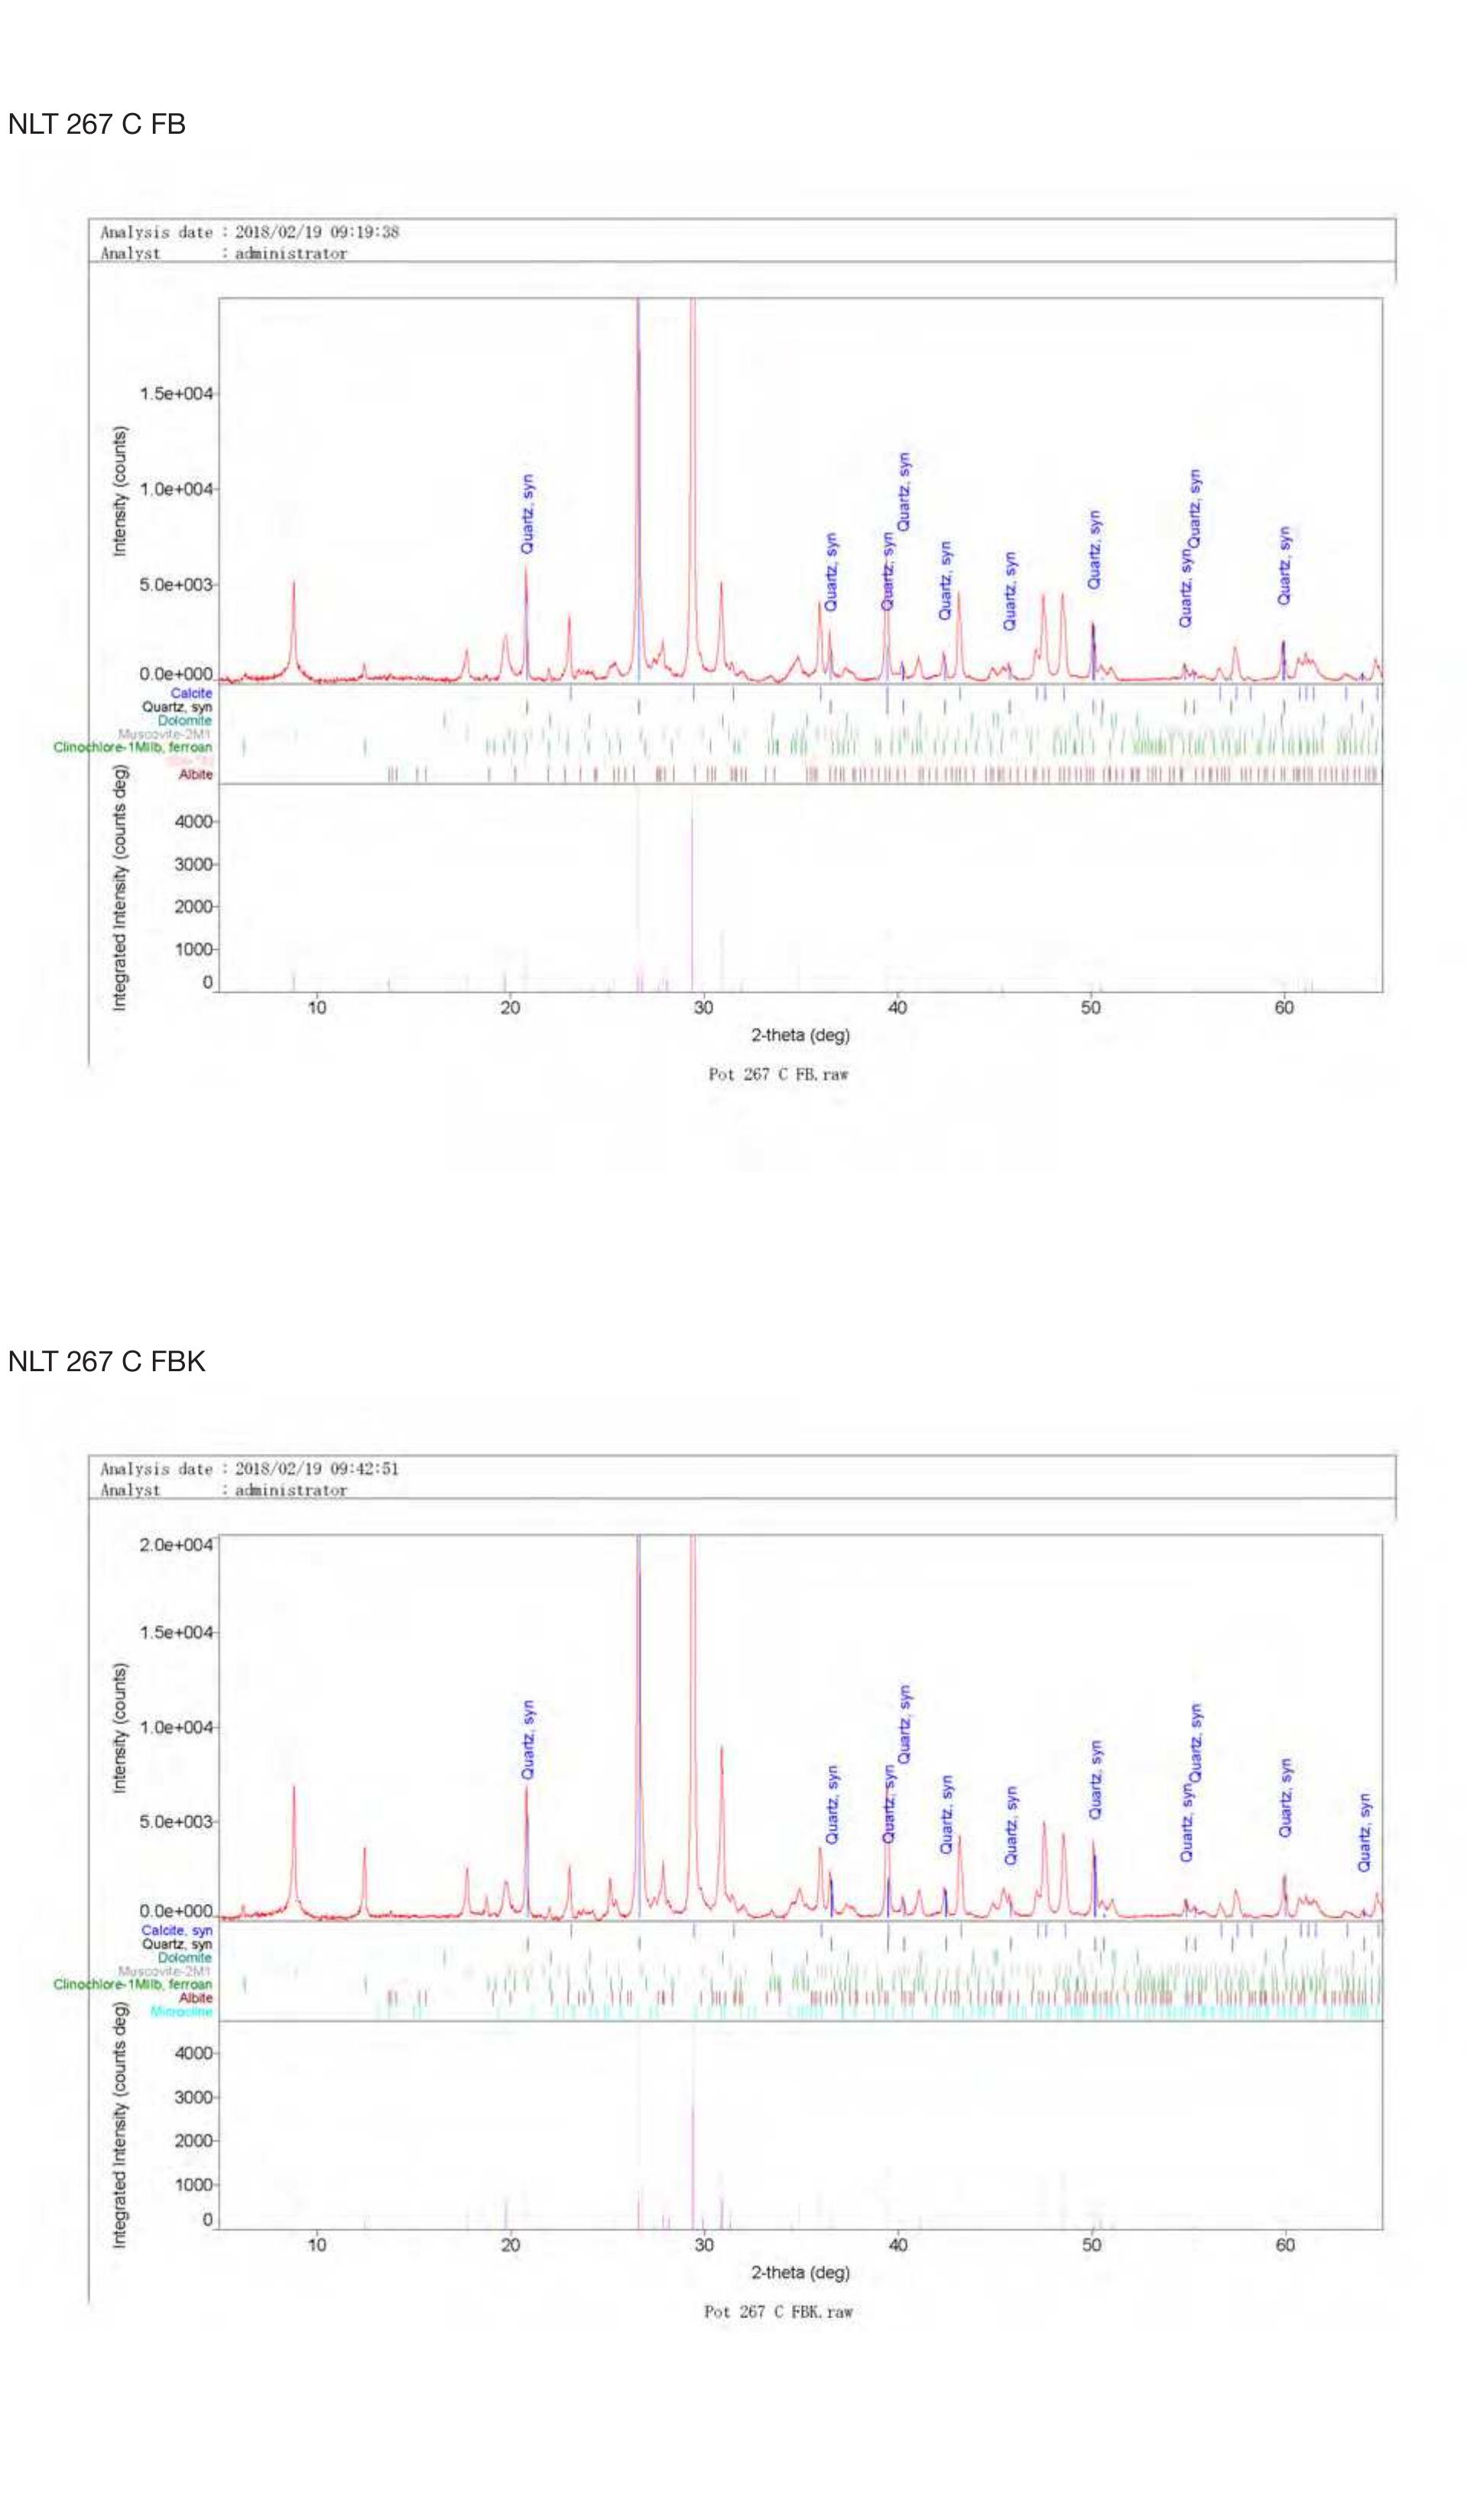Viewport: 1467px width, 2520px height.
Task: Click the "Pot 267 C FB.raw" caption
Action: (778, 1075)
